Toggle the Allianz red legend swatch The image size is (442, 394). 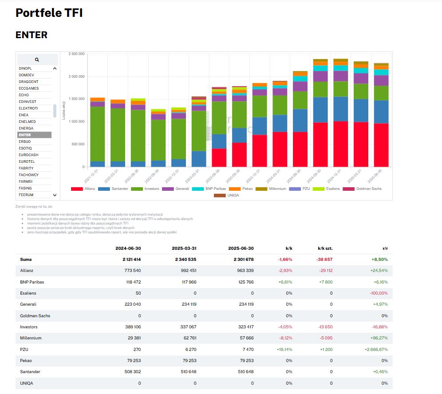click(x=77, y=189)
